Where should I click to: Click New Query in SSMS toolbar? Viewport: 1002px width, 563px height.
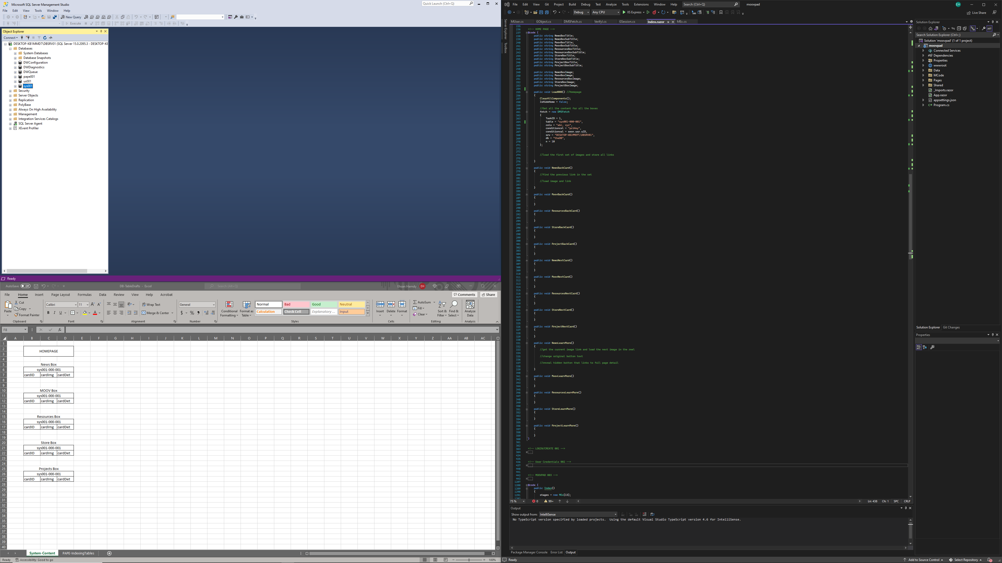coord(71,17)
